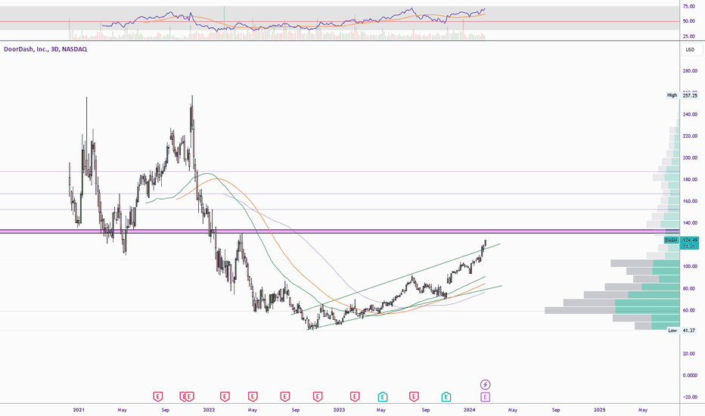Click red earnings marker just right of 2022
The height and width of the screenshot is (416, 705).
tap(225, 396)
